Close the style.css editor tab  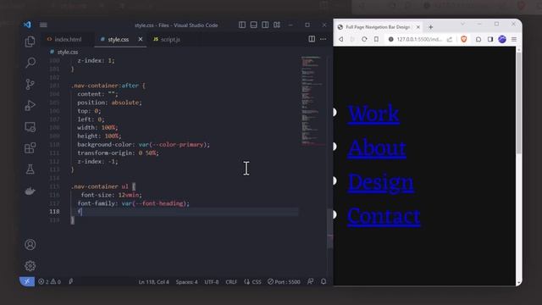(141, 40)
